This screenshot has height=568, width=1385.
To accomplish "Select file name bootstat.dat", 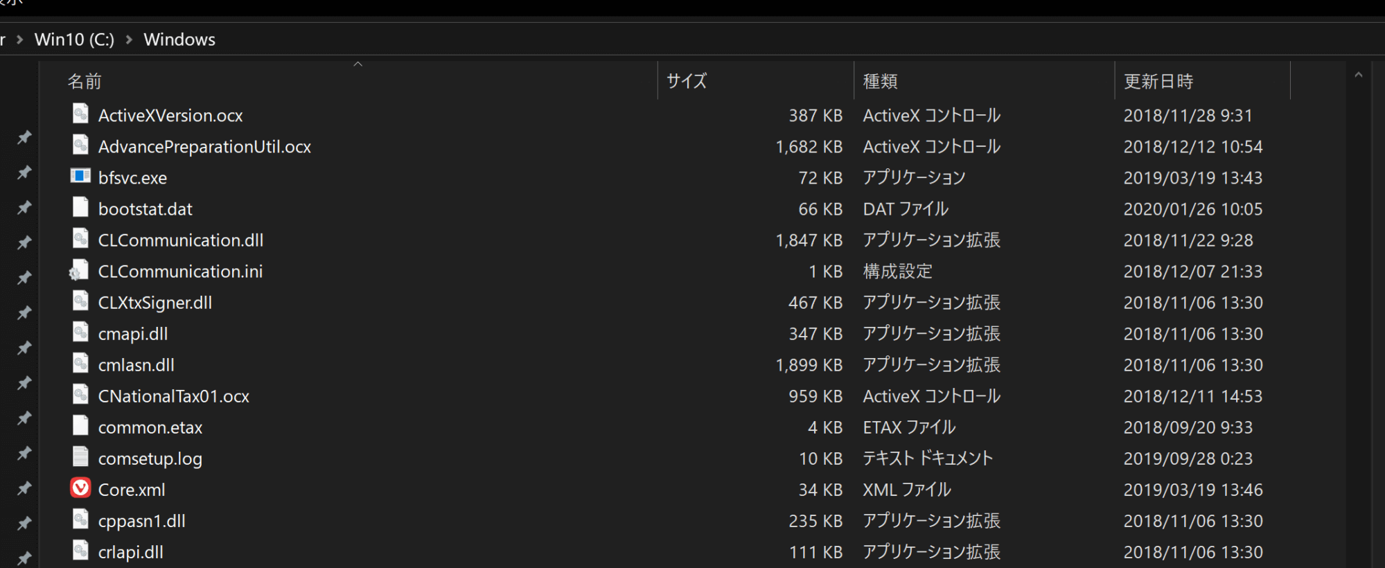I will coord(145,209).
